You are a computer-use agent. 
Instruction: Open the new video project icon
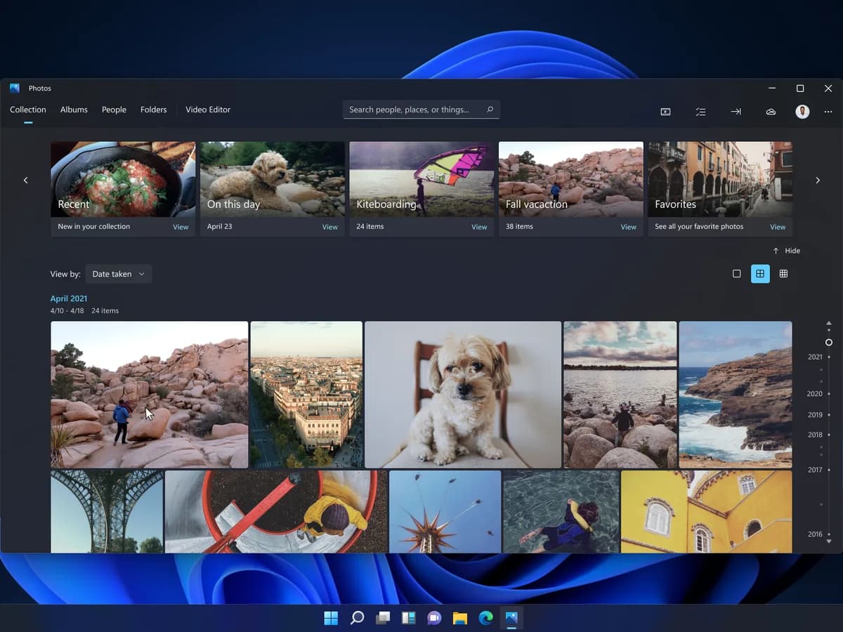[665, 112]
